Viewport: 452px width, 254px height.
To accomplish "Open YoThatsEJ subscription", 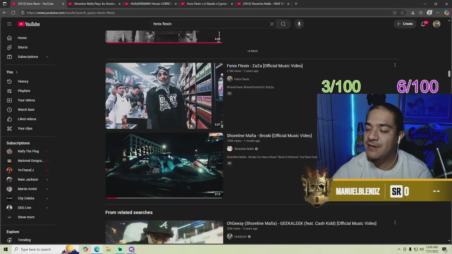I will point(25,170).
